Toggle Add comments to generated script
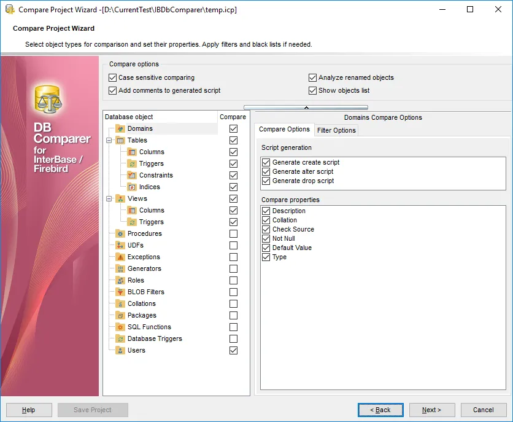This screenshot has height=422, width=513. pos(112,90)
